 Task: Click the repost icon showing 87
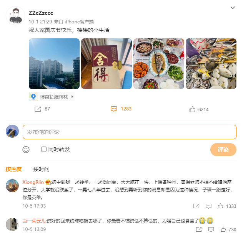38,109
